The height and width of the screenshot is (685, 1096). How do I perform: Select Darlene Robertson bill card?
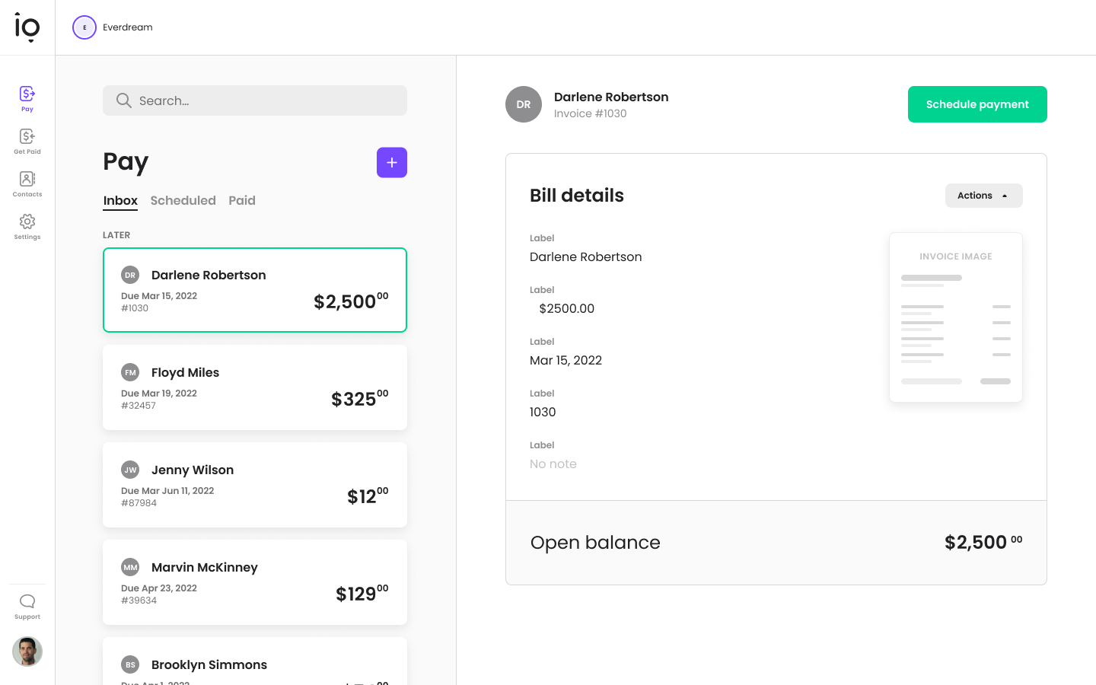pyautogui.click(x=255, y=290)
